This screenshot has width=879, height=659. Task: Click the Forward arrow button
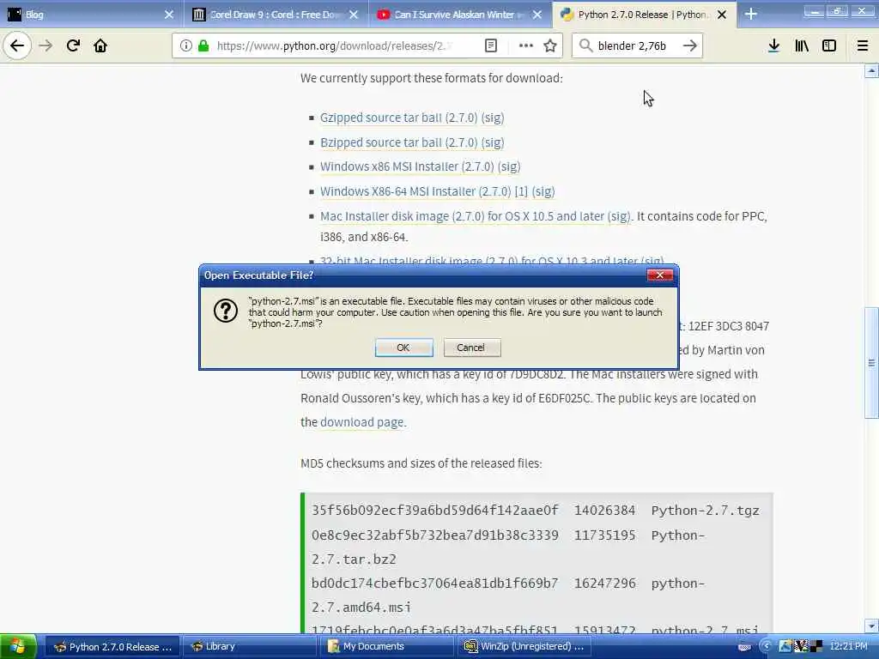pos(46,45)
